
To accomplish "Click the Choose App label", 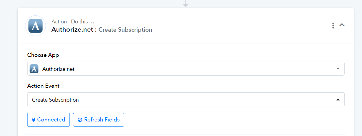I will tap(43, 55).
